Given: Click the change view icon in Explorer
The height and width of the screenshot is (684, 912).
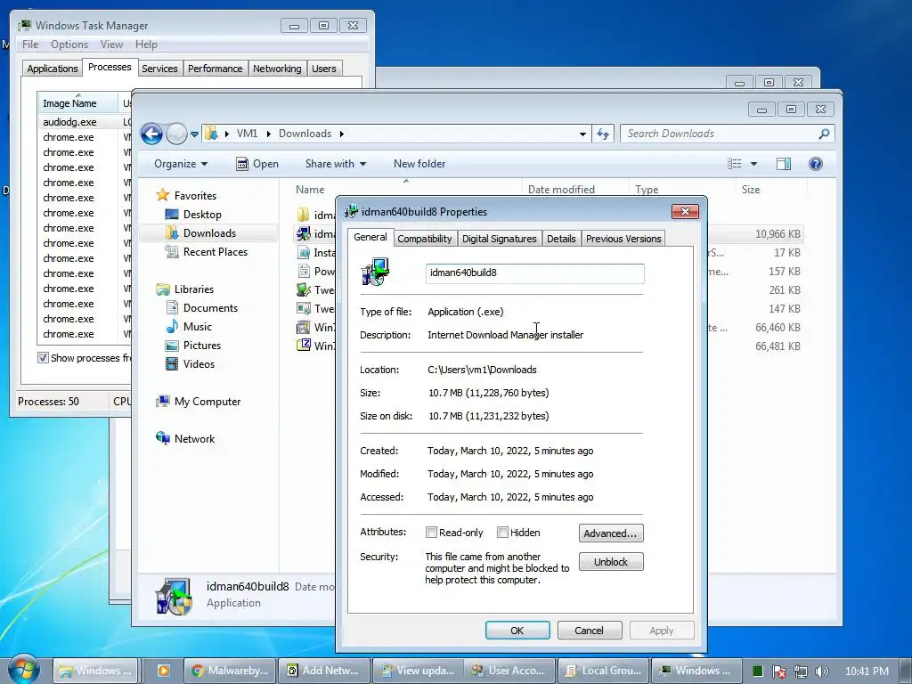Looking at the screenshot, I should coord(735,164).
